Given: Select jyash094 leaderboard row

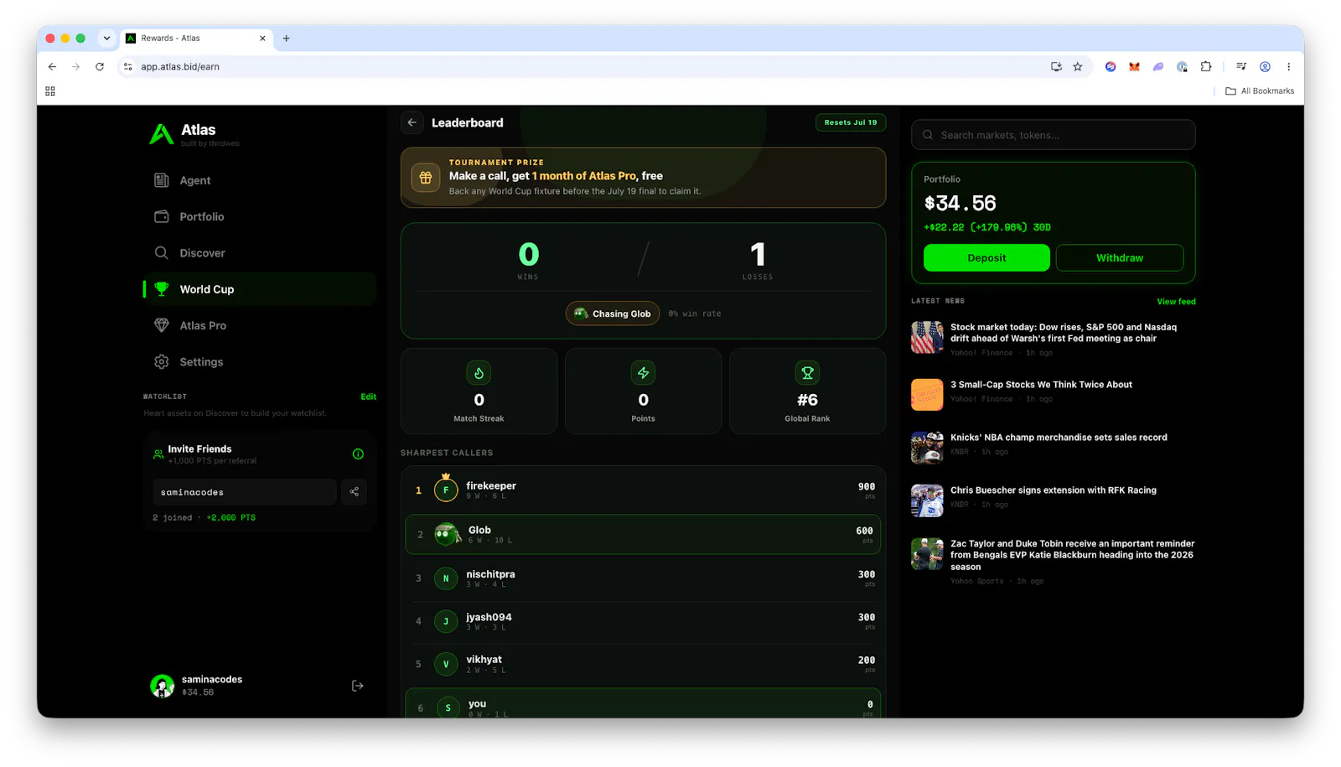Looking at the screenshot, I should tap(643, 621).
